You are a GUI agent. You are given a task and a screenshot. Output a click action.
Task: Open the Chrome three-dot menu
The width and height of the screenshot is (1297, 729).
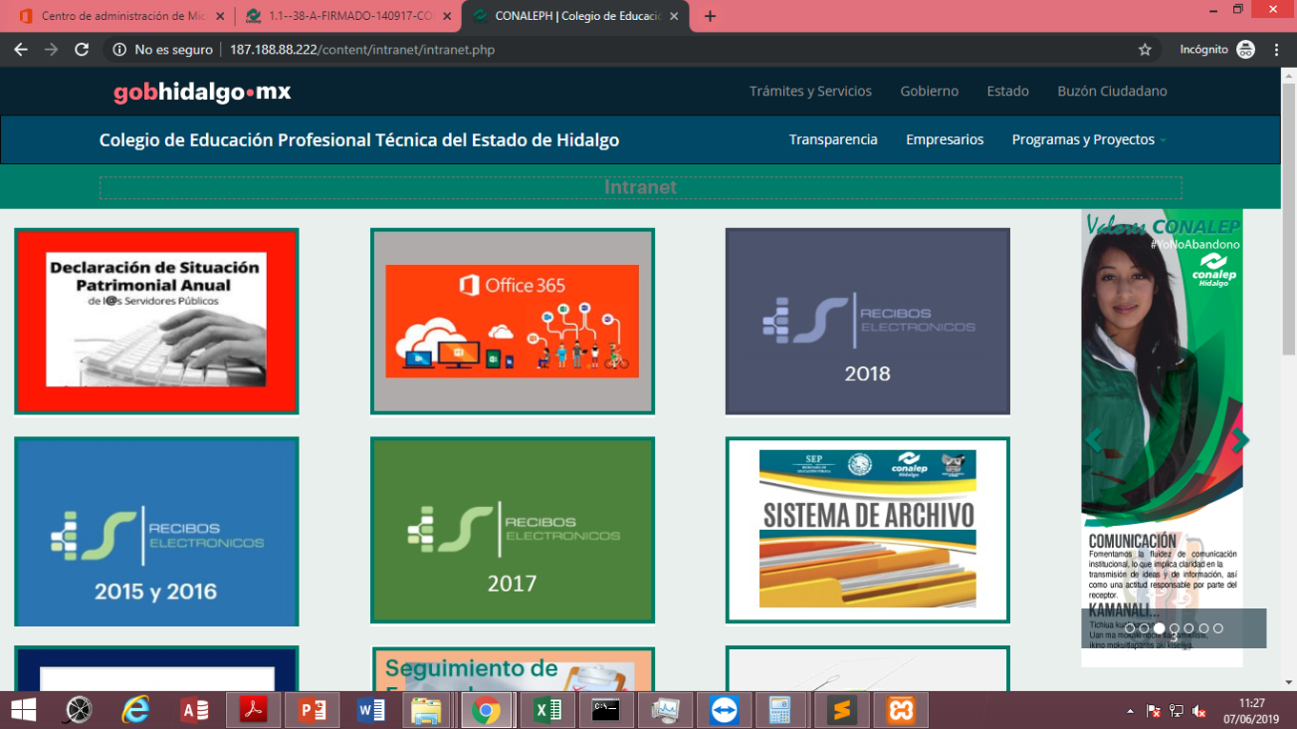pos(1276,50)
